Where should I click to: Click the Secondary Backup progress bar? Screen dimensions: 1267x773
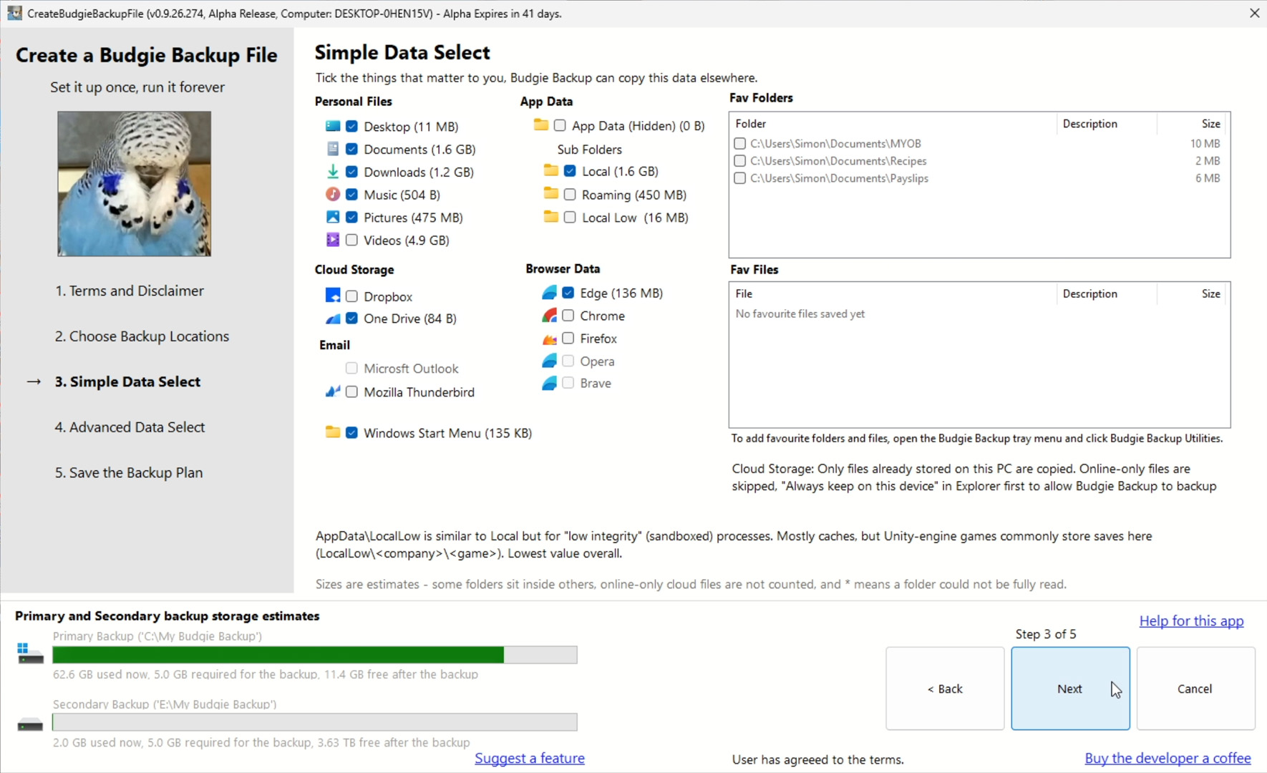315,722
